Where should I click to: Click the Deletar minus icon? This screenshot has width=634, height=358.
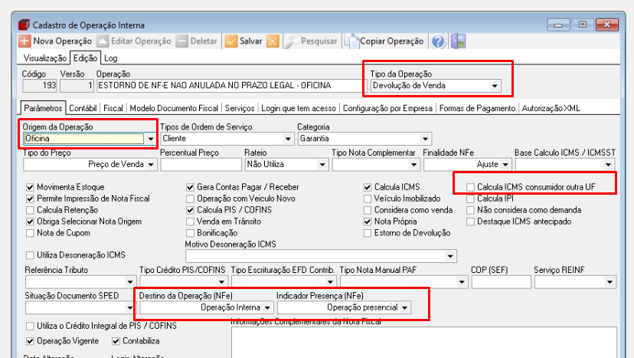(x=182, y=41)
